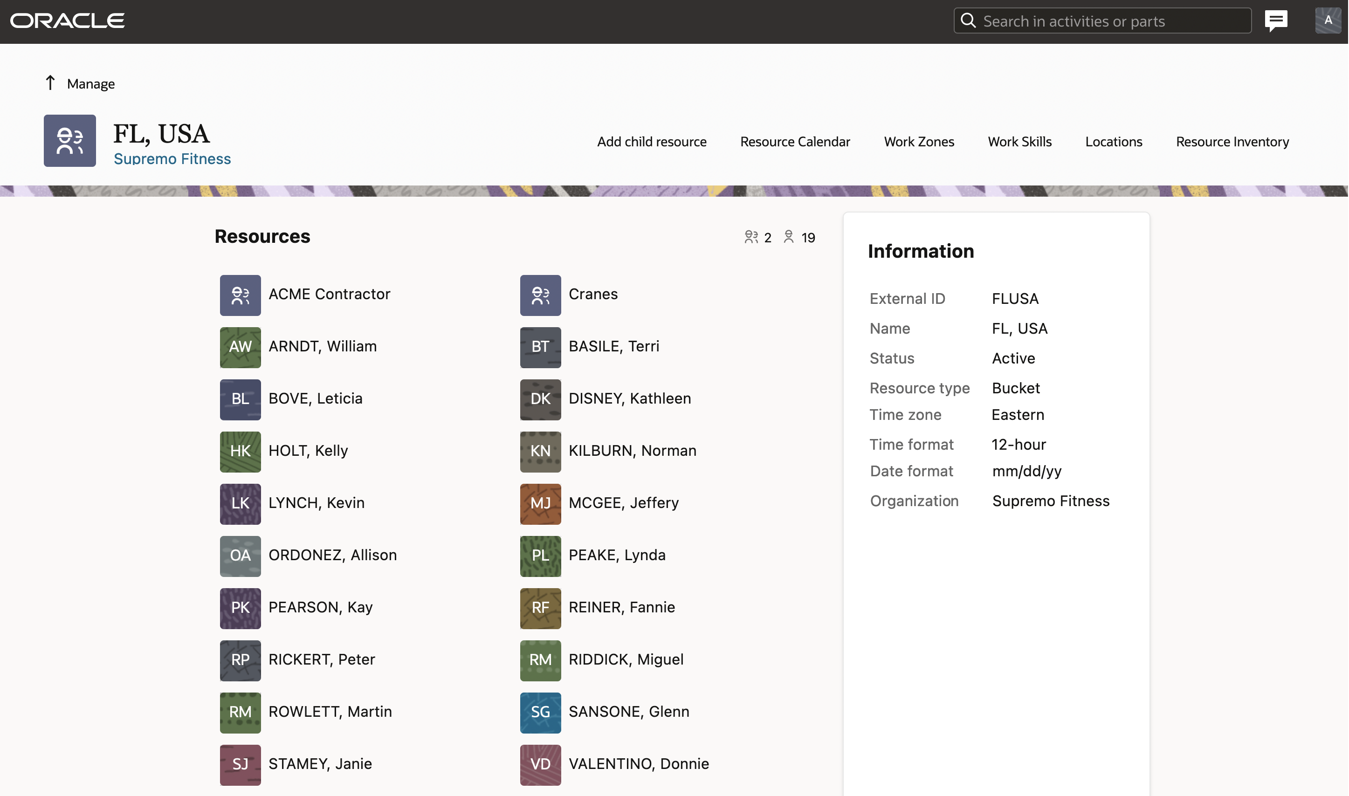Select Work Skills menu item
Viewport: 1349px width, 796px height.
pos(1019,142)
